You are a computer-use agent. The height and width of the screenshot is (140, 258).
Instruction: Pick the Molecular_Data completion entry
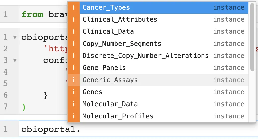coord(110,104)
